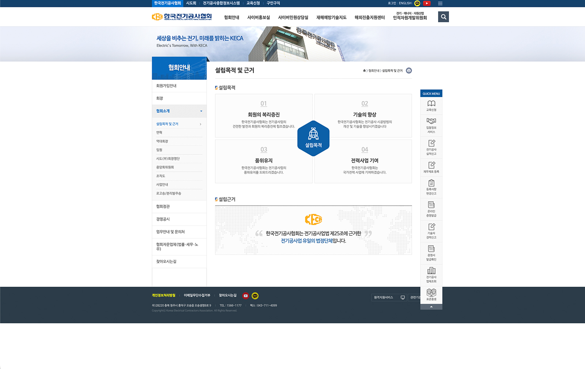
Task: Open 전기공사 실적신고 quick menu icon
Action: coord(431,147)
